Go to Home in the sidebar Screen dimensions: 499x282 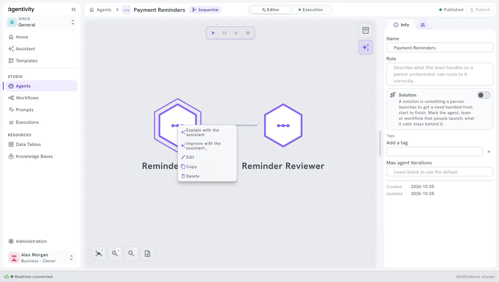pos(41,37)
